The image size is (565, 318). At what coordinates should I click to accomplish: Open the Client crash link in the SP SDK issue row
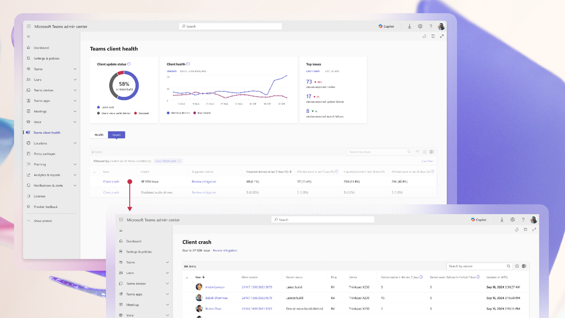click(111, 182)
